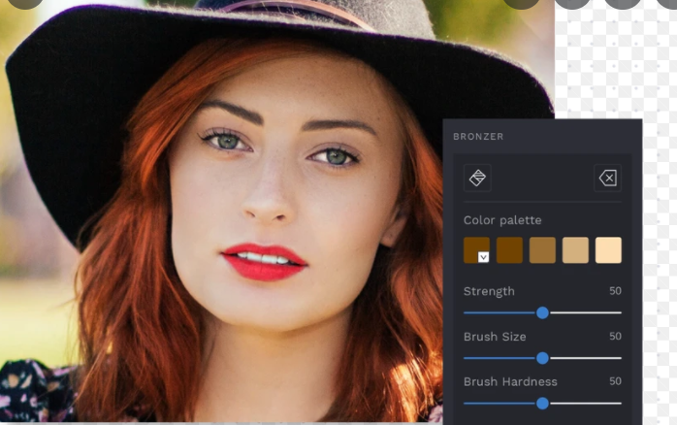Click the Brush Size value 50
677x425 pixels.
615,336
